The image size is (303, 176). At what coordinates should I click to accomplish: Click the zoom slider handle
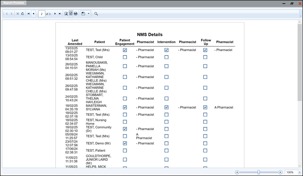pos(259,172)
